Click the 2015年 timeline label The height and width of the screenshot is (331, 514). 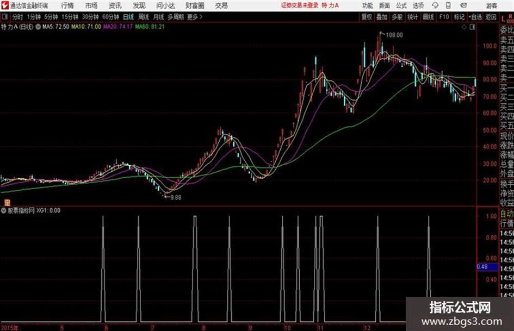coord(10,328)
